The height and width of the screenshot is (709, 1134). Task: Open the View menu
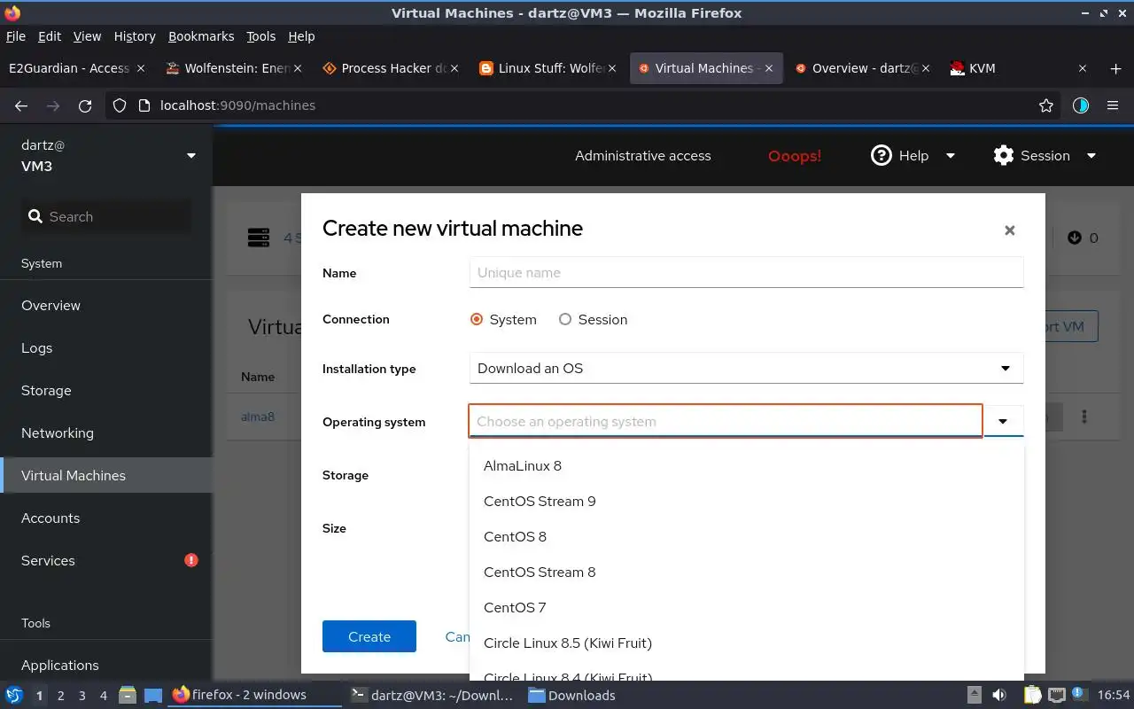coord(87,36)
